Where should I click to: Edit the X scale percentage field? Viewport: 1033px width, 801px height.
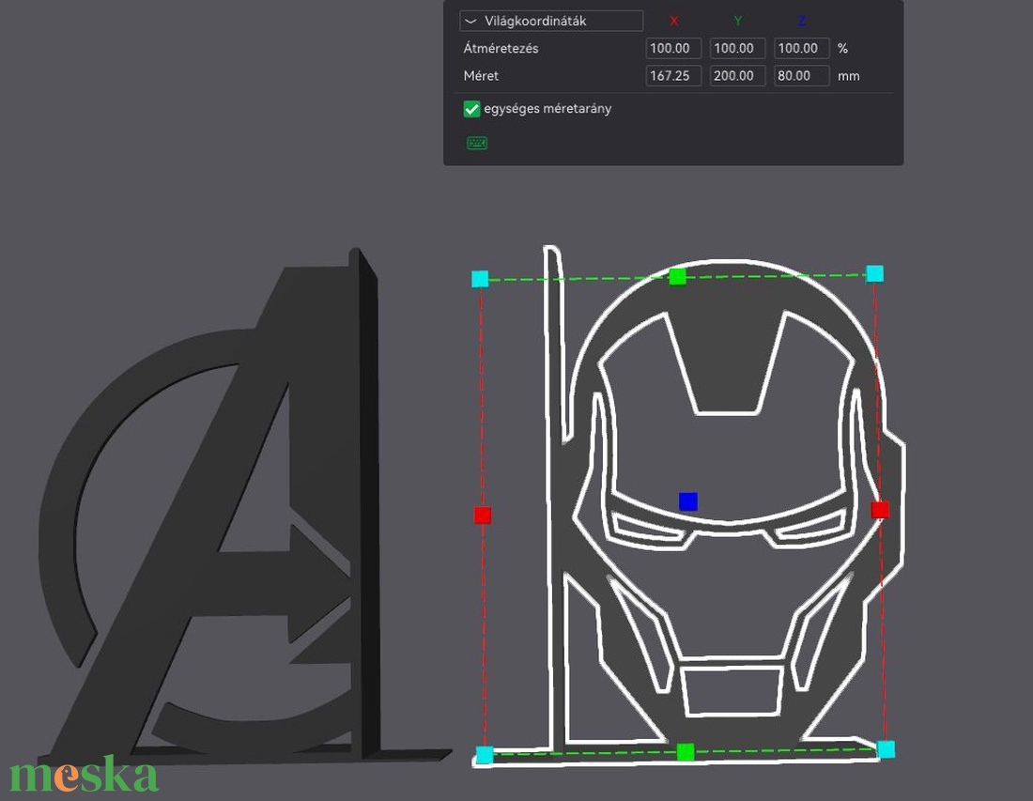[672, 48]
